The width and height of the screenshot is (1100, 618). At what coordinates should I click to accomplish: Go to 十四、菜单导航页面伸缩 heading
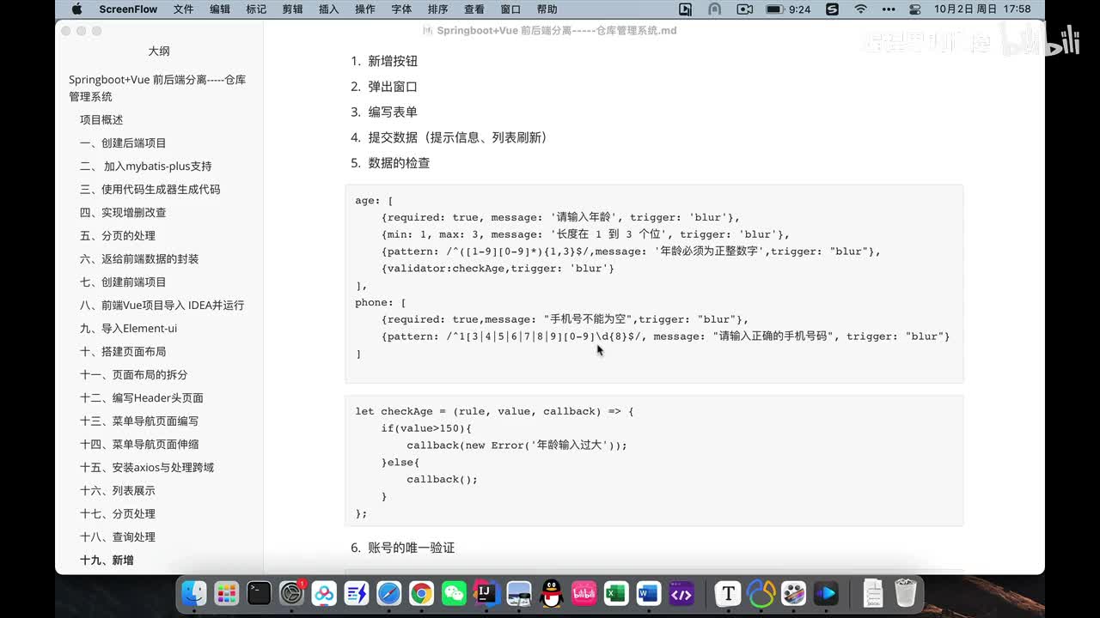[139, 445]
